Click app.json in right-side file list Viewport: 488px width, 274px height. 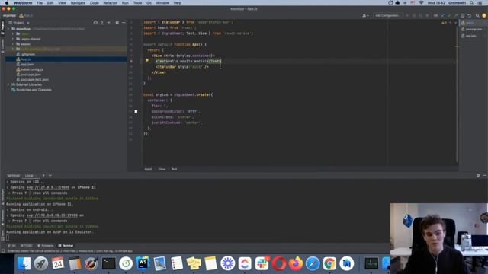click(469, 36)
